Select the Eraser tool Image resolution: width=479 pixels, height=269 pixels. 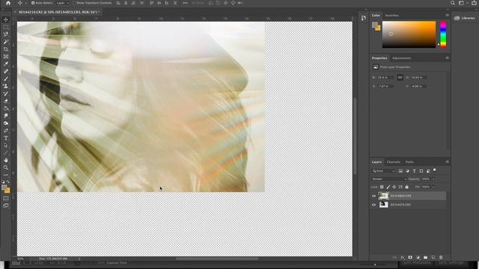pos(6,101)
